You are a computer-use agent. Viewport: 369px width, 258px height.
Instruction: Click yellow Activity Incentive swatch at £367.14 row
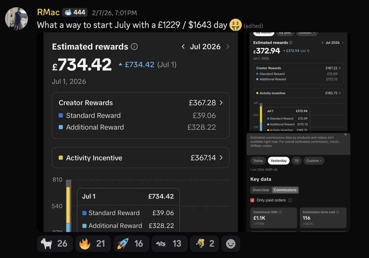61,158
